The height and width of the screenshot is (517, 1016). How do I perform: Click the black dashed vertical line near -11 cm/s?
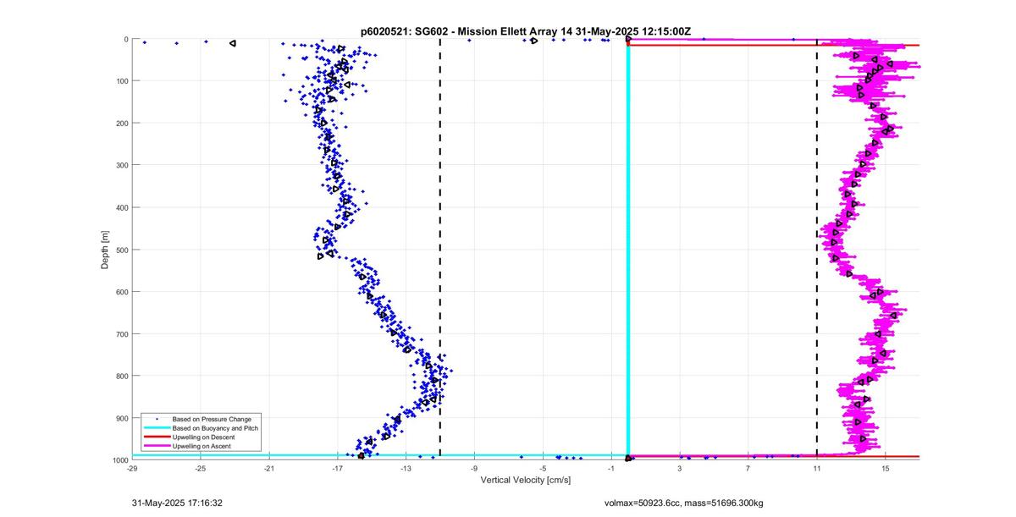(x=440, y=250)
